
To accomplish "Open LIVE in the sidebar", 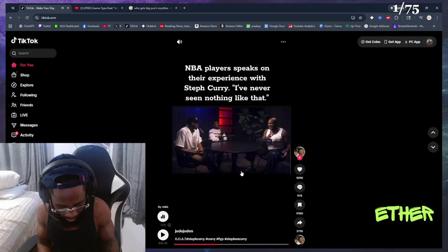I will (x=20, y=115).
